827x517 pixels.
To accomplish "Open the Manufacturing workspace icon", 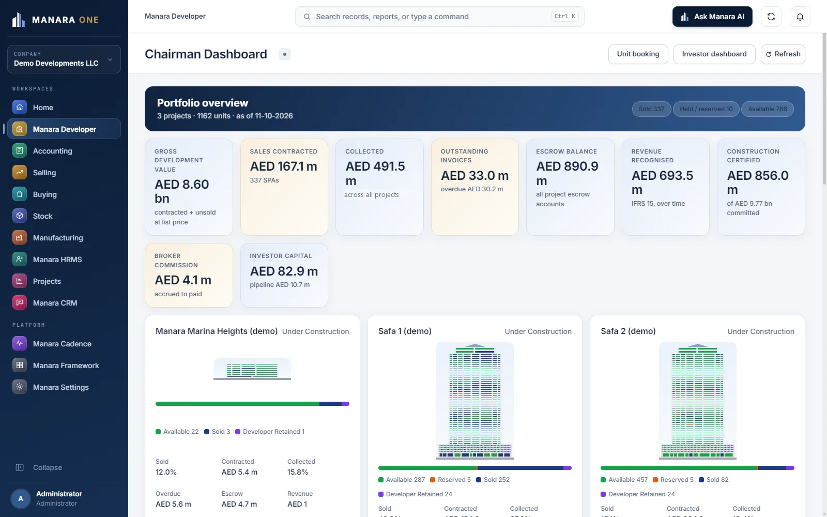I will (20, 238).
